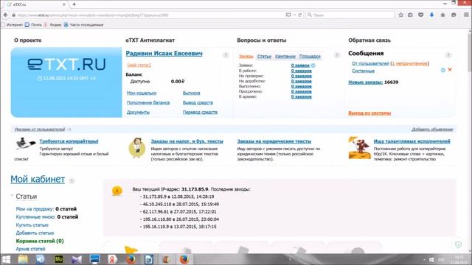The image size is (472, 265).
Task: Open the Firefox hamburger menu
Action: click(466, 15)
